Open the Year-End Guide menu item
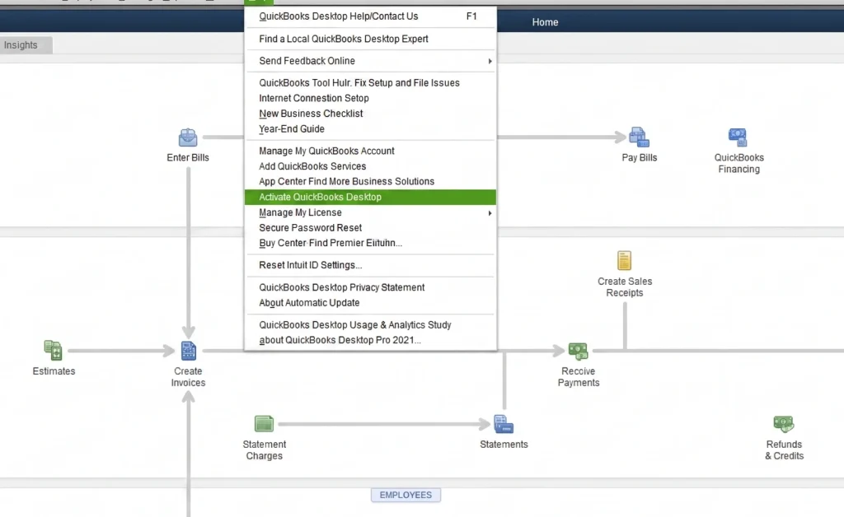 coord(370,129)
